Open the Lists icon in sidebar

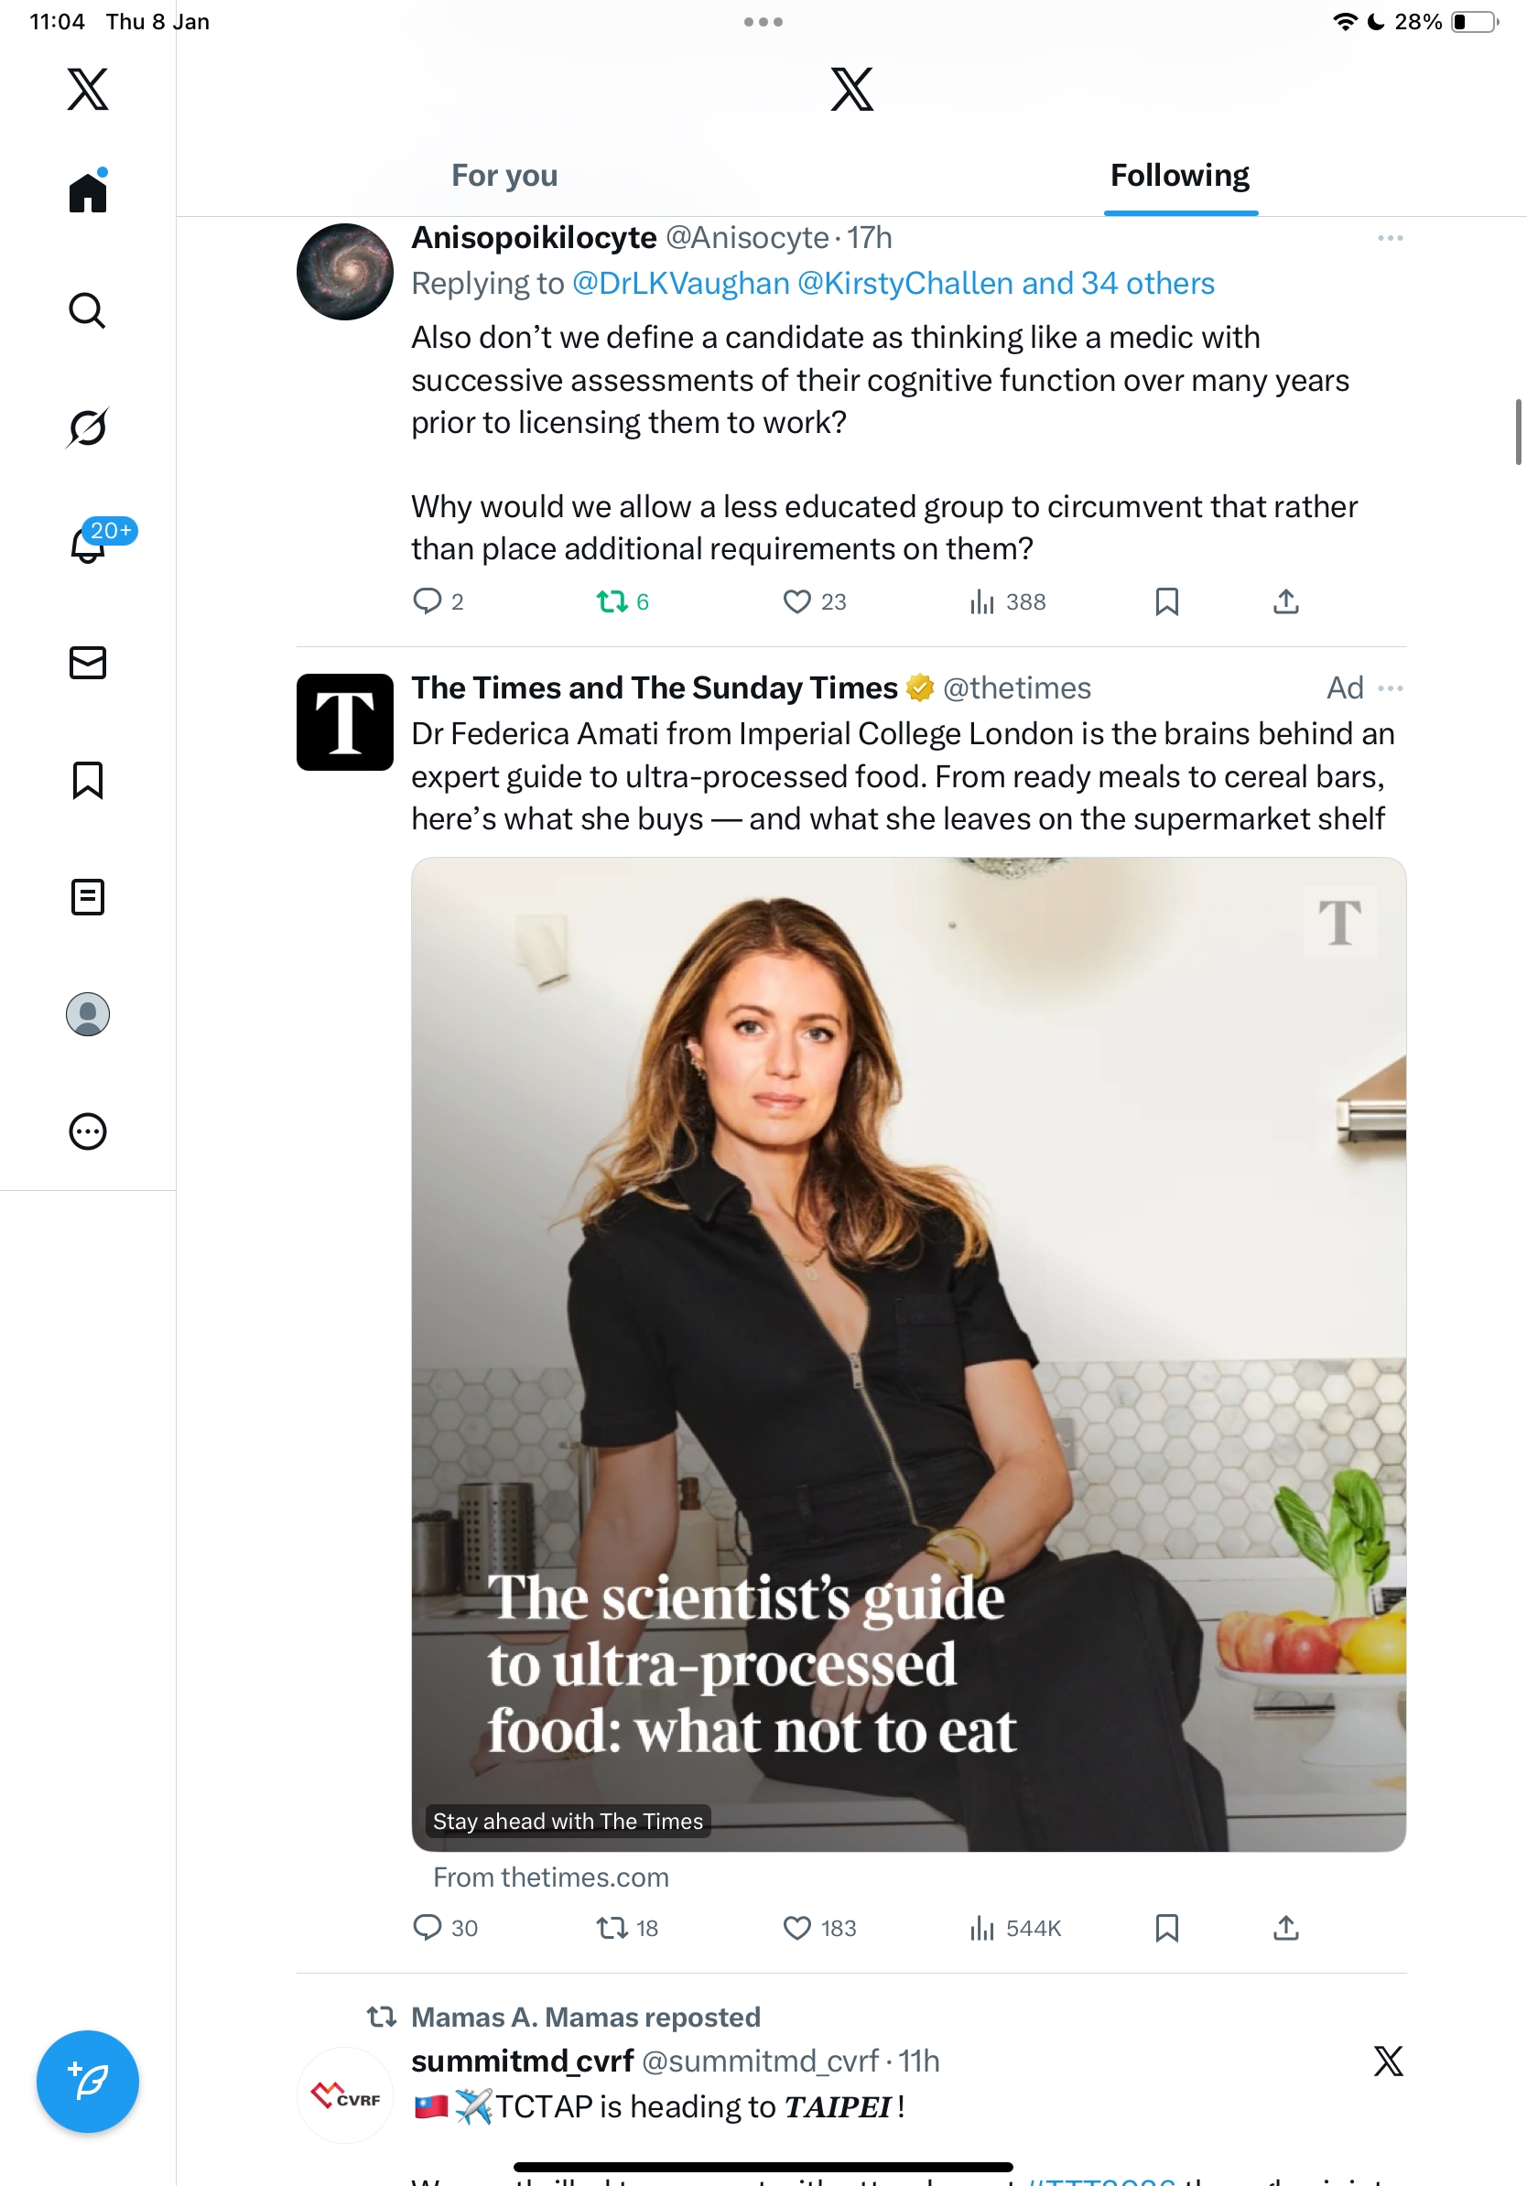[88, 897]
